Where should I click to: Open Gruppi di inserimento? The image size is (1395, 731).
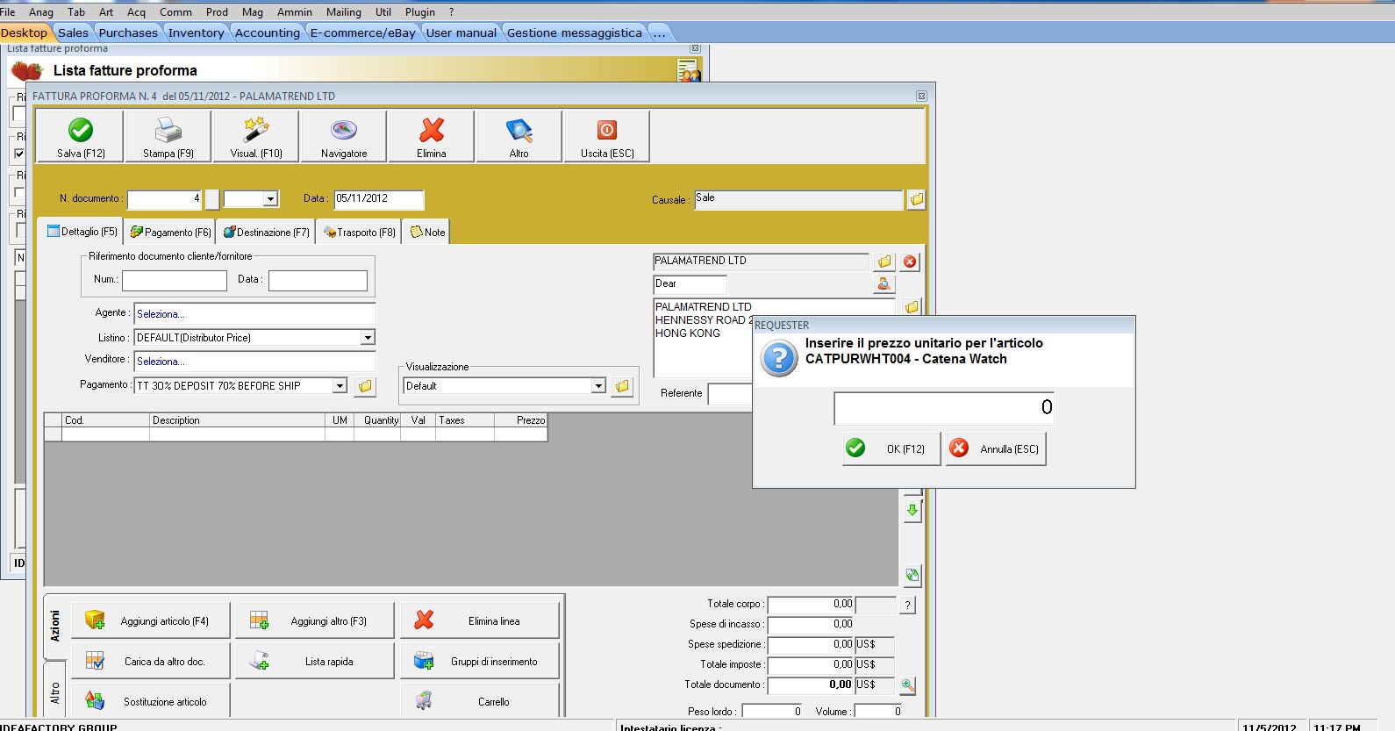coord(480,661)
